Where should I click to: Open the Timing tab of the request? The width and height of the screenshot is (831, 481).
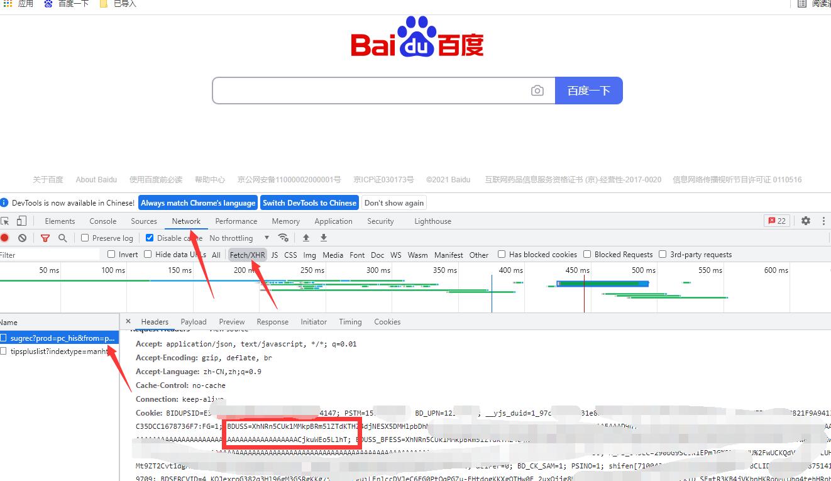pos(350,322)
